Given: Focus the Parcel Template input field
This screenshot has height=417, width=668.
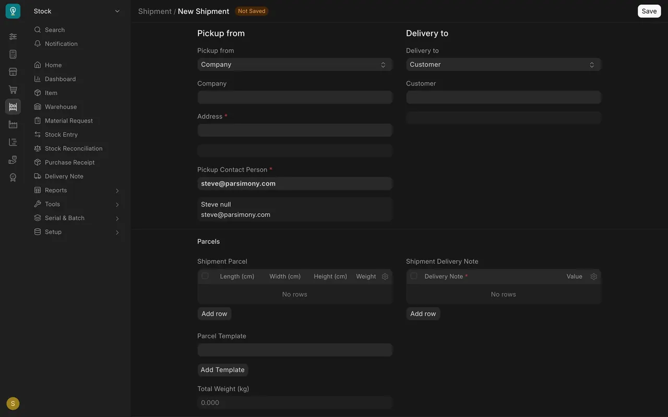Looking at the screenshot, I should click(x=295, y=350).
